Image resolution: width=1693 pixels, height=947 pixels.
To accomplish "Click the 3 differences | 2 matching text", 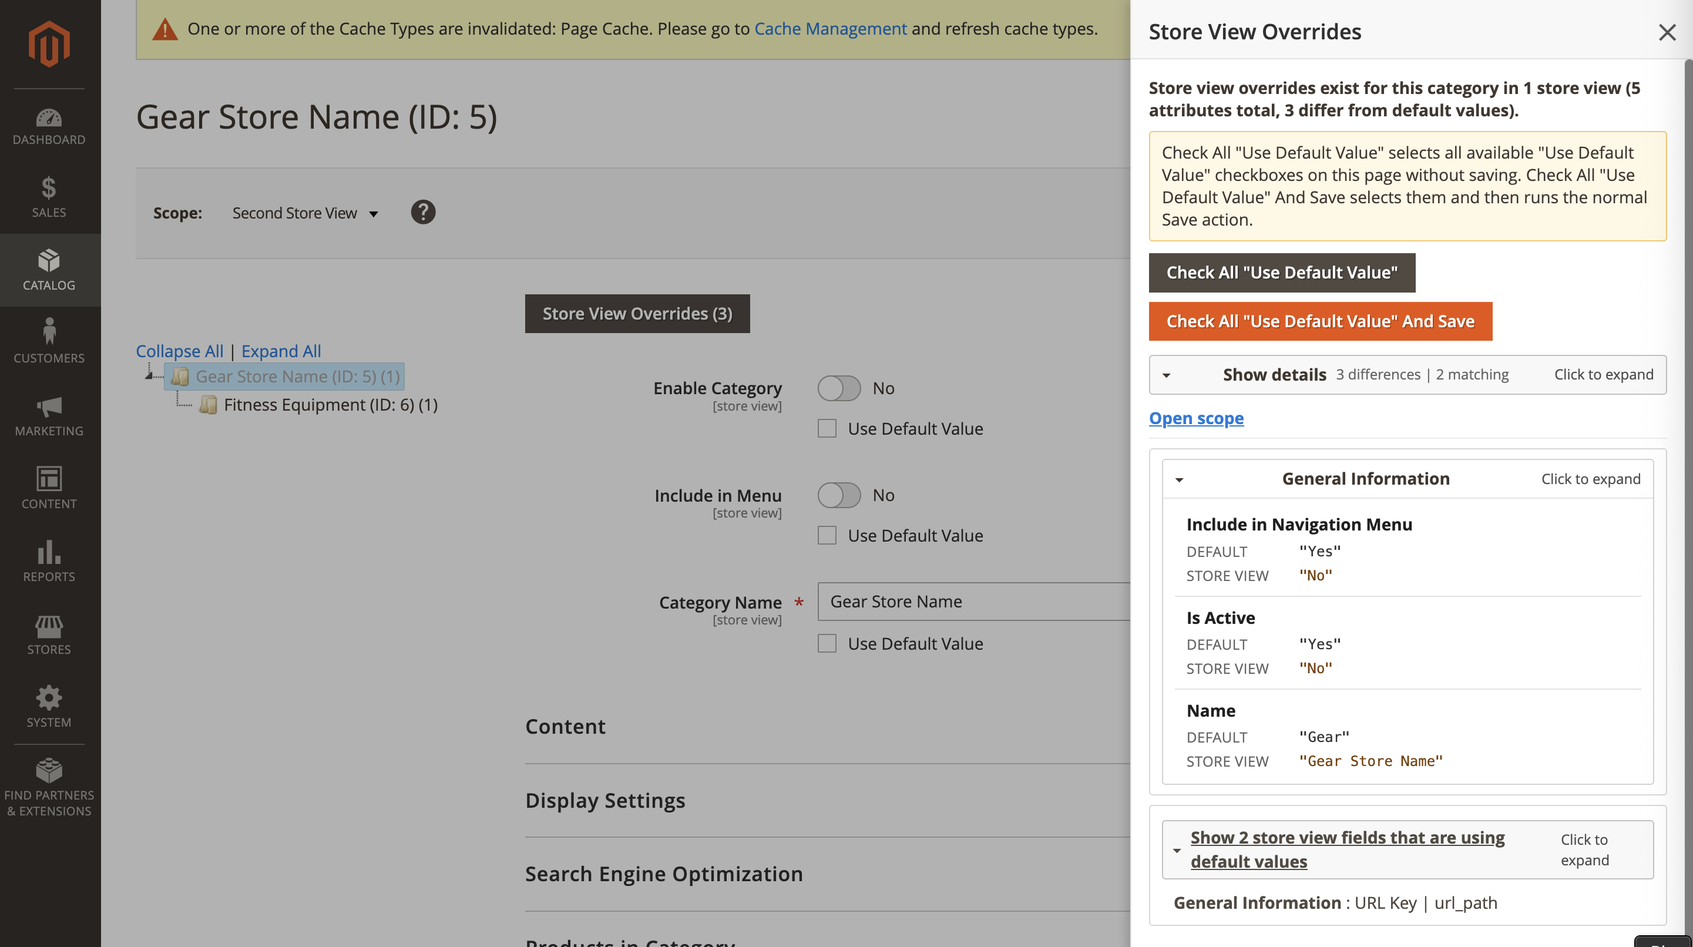I will pos(1422,375).
